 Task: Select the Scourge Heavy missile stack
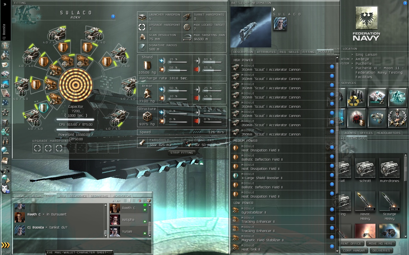coord(390,206)
